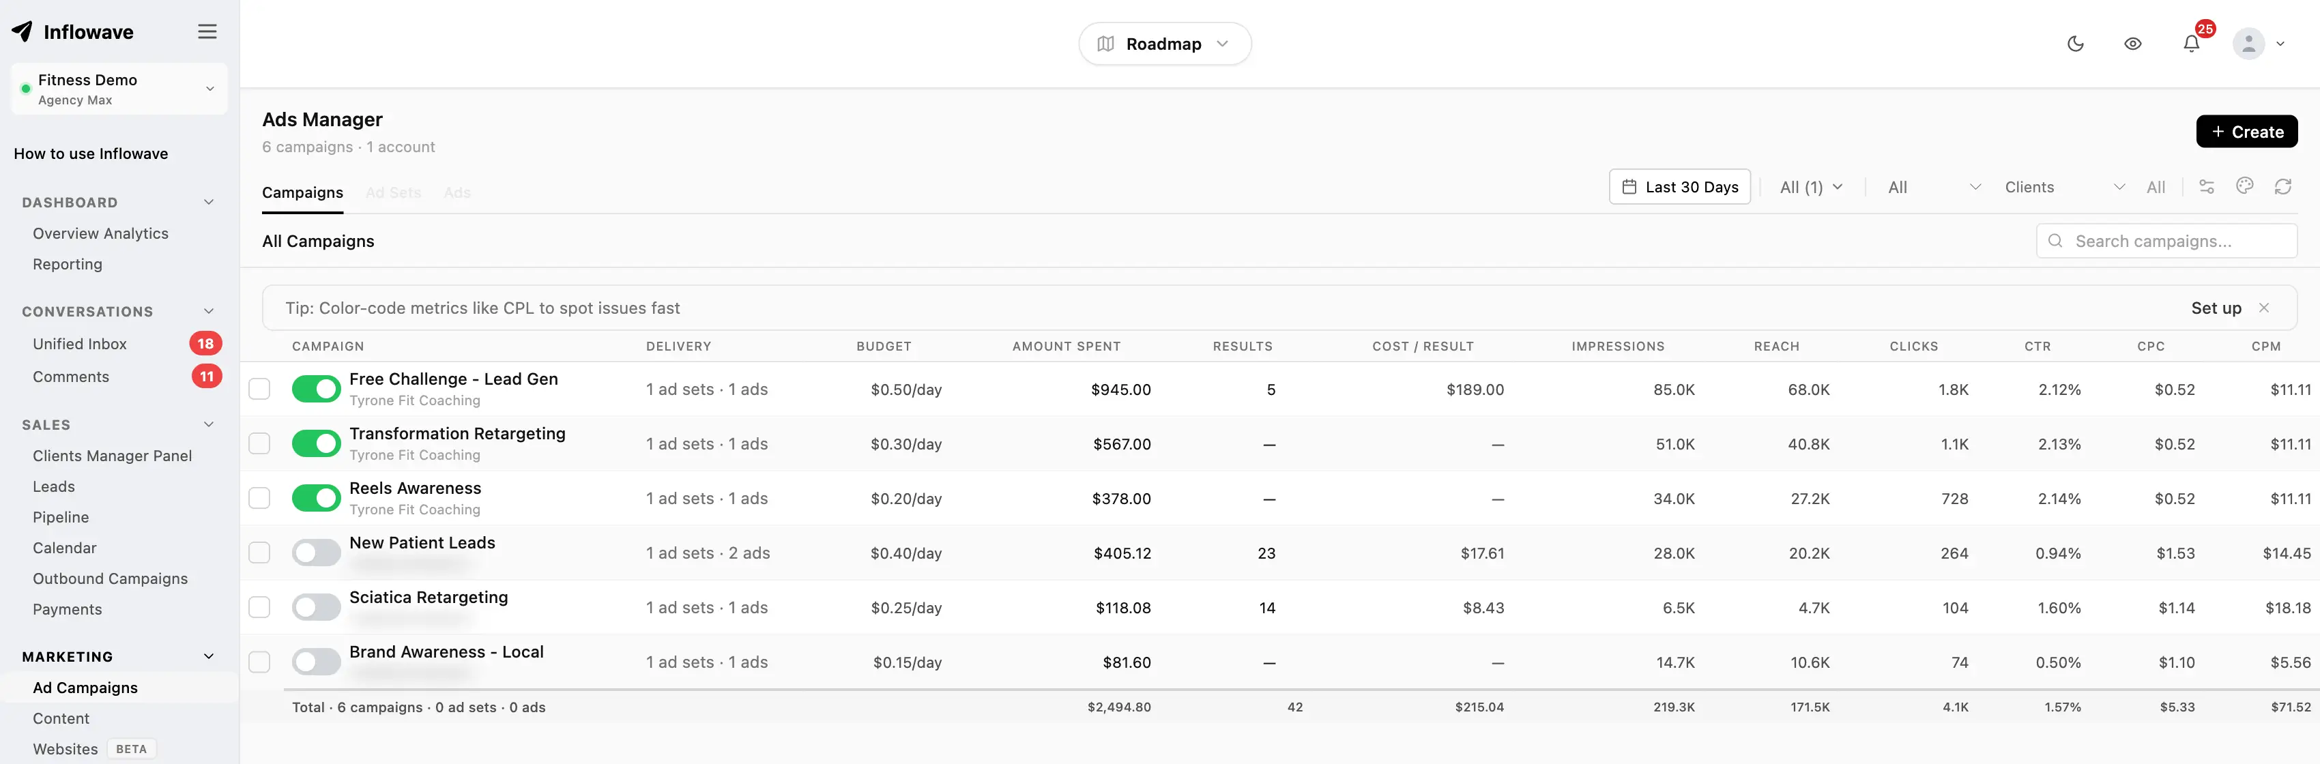Focus the Search campaigns field

[2166, 240]
